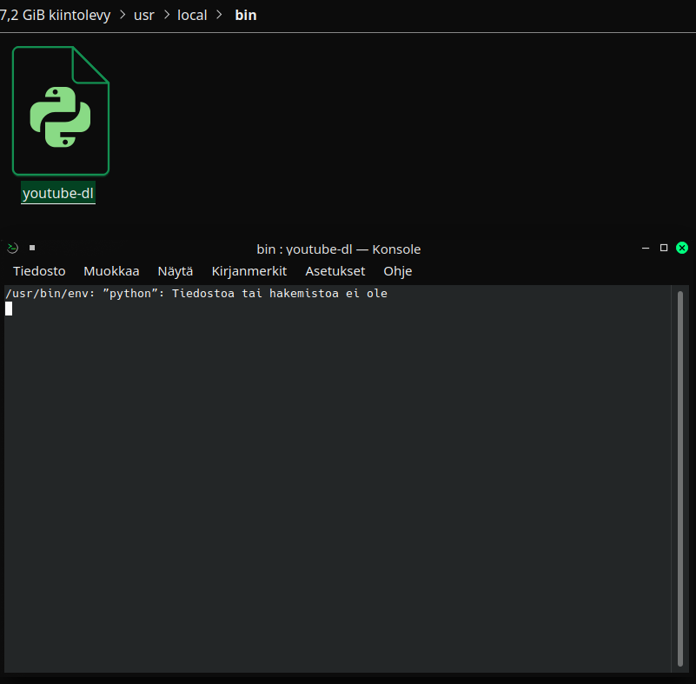This screenshot has width=696, height=684.
Task: Minimize the Konsole window
Action: point(646,248)
